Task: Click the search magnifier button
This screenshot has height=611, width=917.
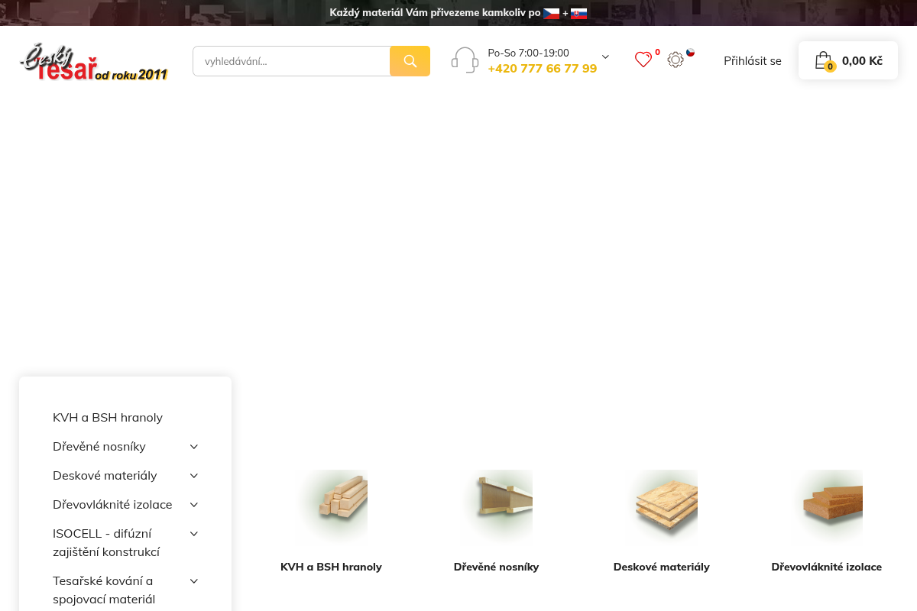Action: pyautogui.click(x=410, y=61)
